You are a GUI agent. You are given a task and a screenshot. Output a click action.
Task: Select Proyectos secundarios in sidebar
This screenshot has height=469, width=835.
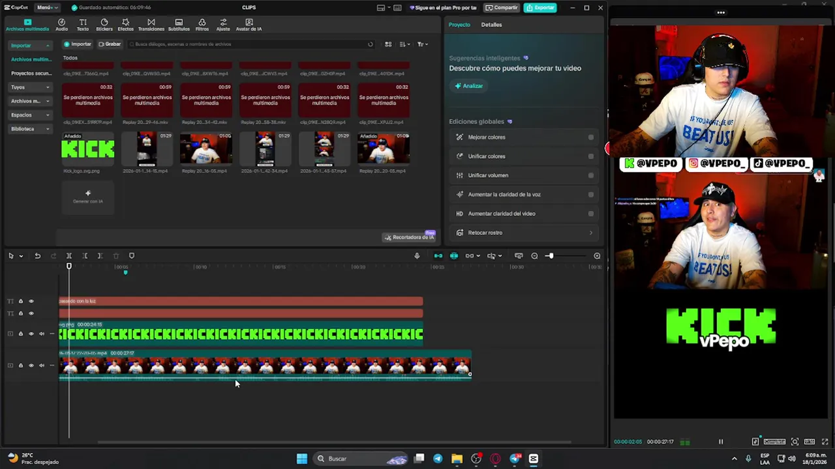coord(31,74)
